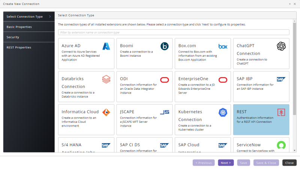
Task: Click the scrollbar up arrow
Action: click(294, 21)
